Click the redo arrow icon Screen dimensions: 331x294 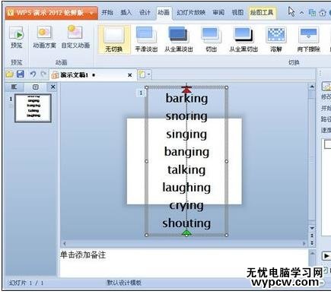click(x=43, y=74)
